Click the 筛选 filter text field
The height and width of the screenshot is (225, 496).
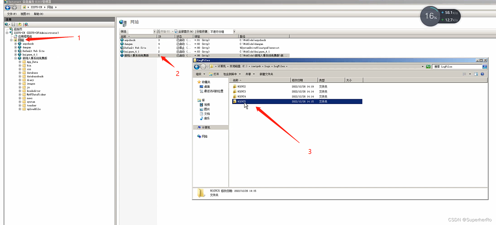[141, 32]
